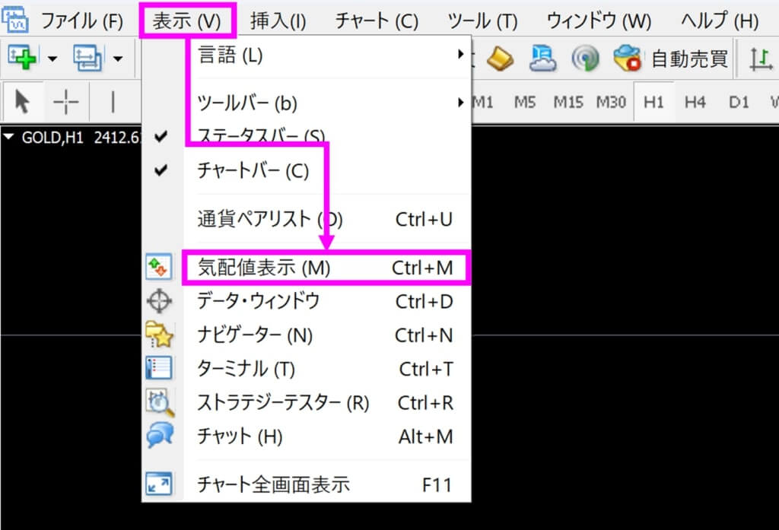Choose ストラテジーテスター (R) menu entry

[306, 402]
